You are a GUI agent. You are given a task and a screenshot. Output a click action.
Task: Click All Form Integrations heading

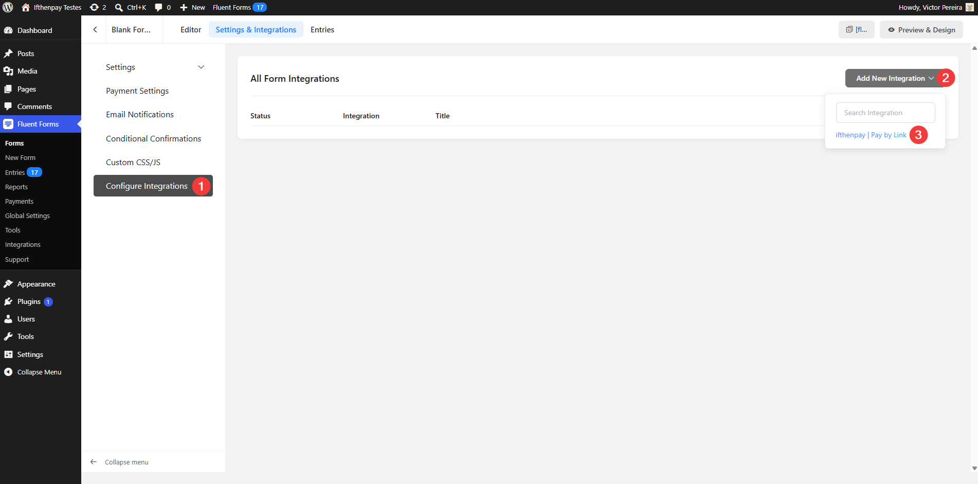coord(295,79)
